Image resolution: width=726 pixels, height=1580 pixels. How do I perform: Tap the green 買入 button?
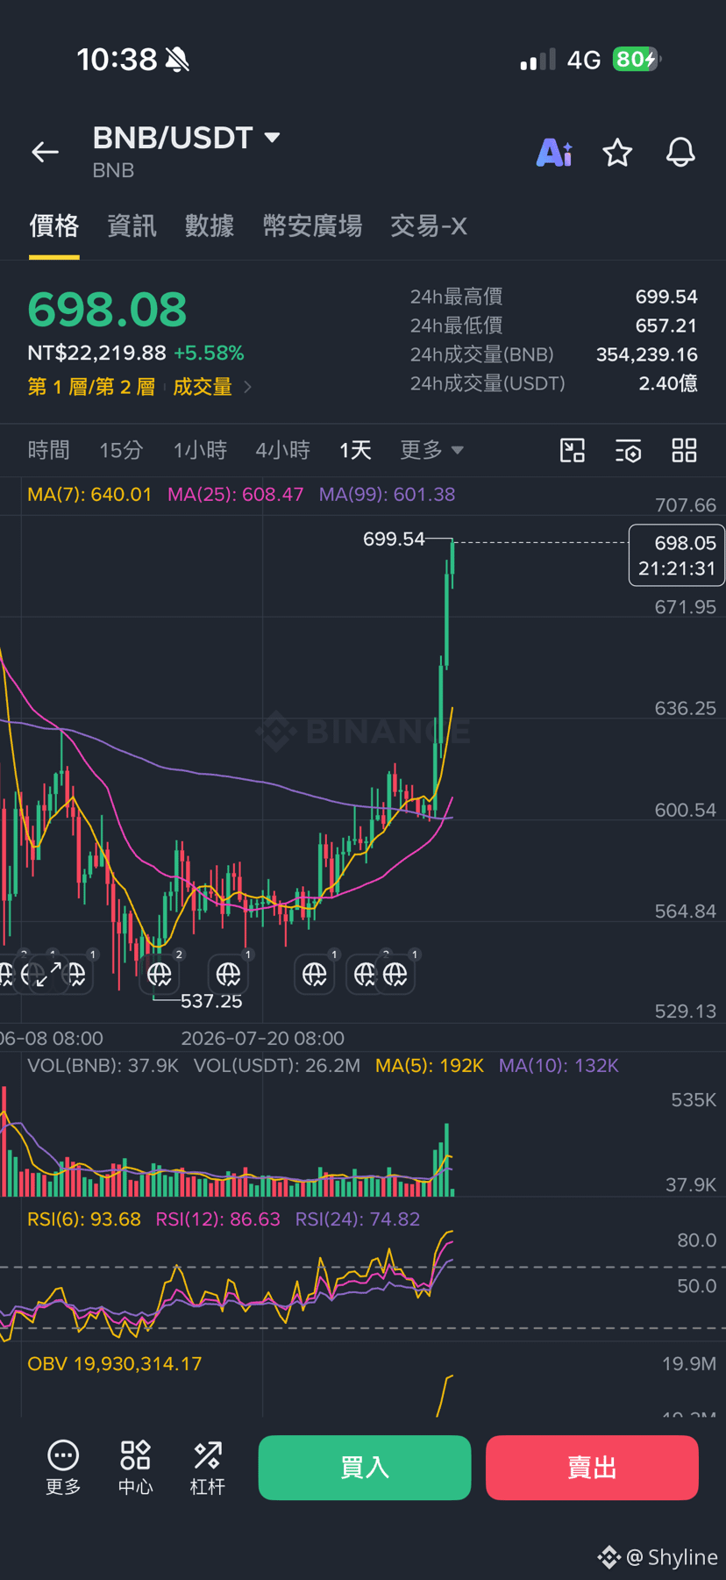[365, 1468]
